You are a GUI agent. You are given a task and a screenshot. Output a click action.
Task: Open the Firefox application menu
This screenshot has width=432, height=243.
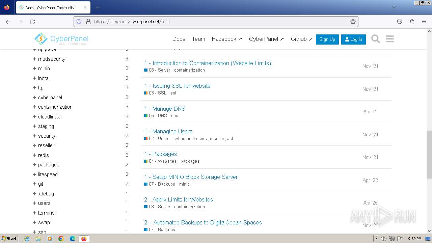424,22
